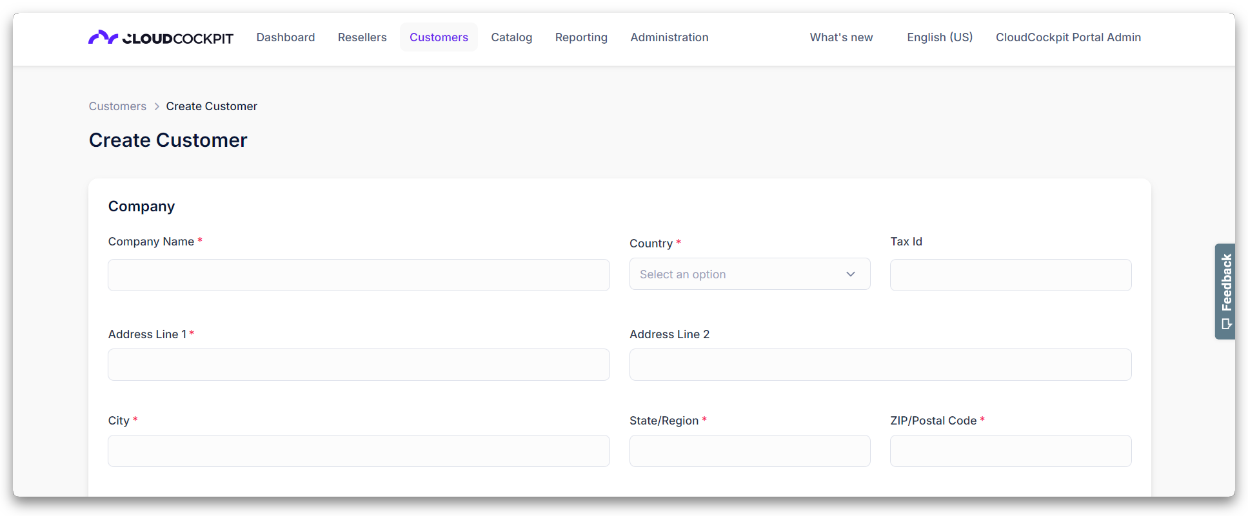This screenshot has height=516, width=1248.
Task: Click into the Tax Id field
Action: 1011,275
